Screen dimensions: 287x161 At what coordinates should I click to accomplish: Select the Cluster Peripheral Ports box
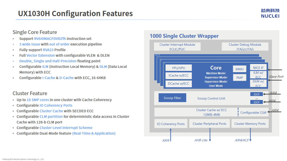tap(209, 124)
